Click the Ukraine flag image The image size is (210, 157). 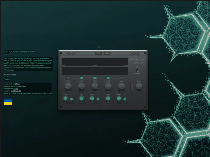[x=8, y=102]
